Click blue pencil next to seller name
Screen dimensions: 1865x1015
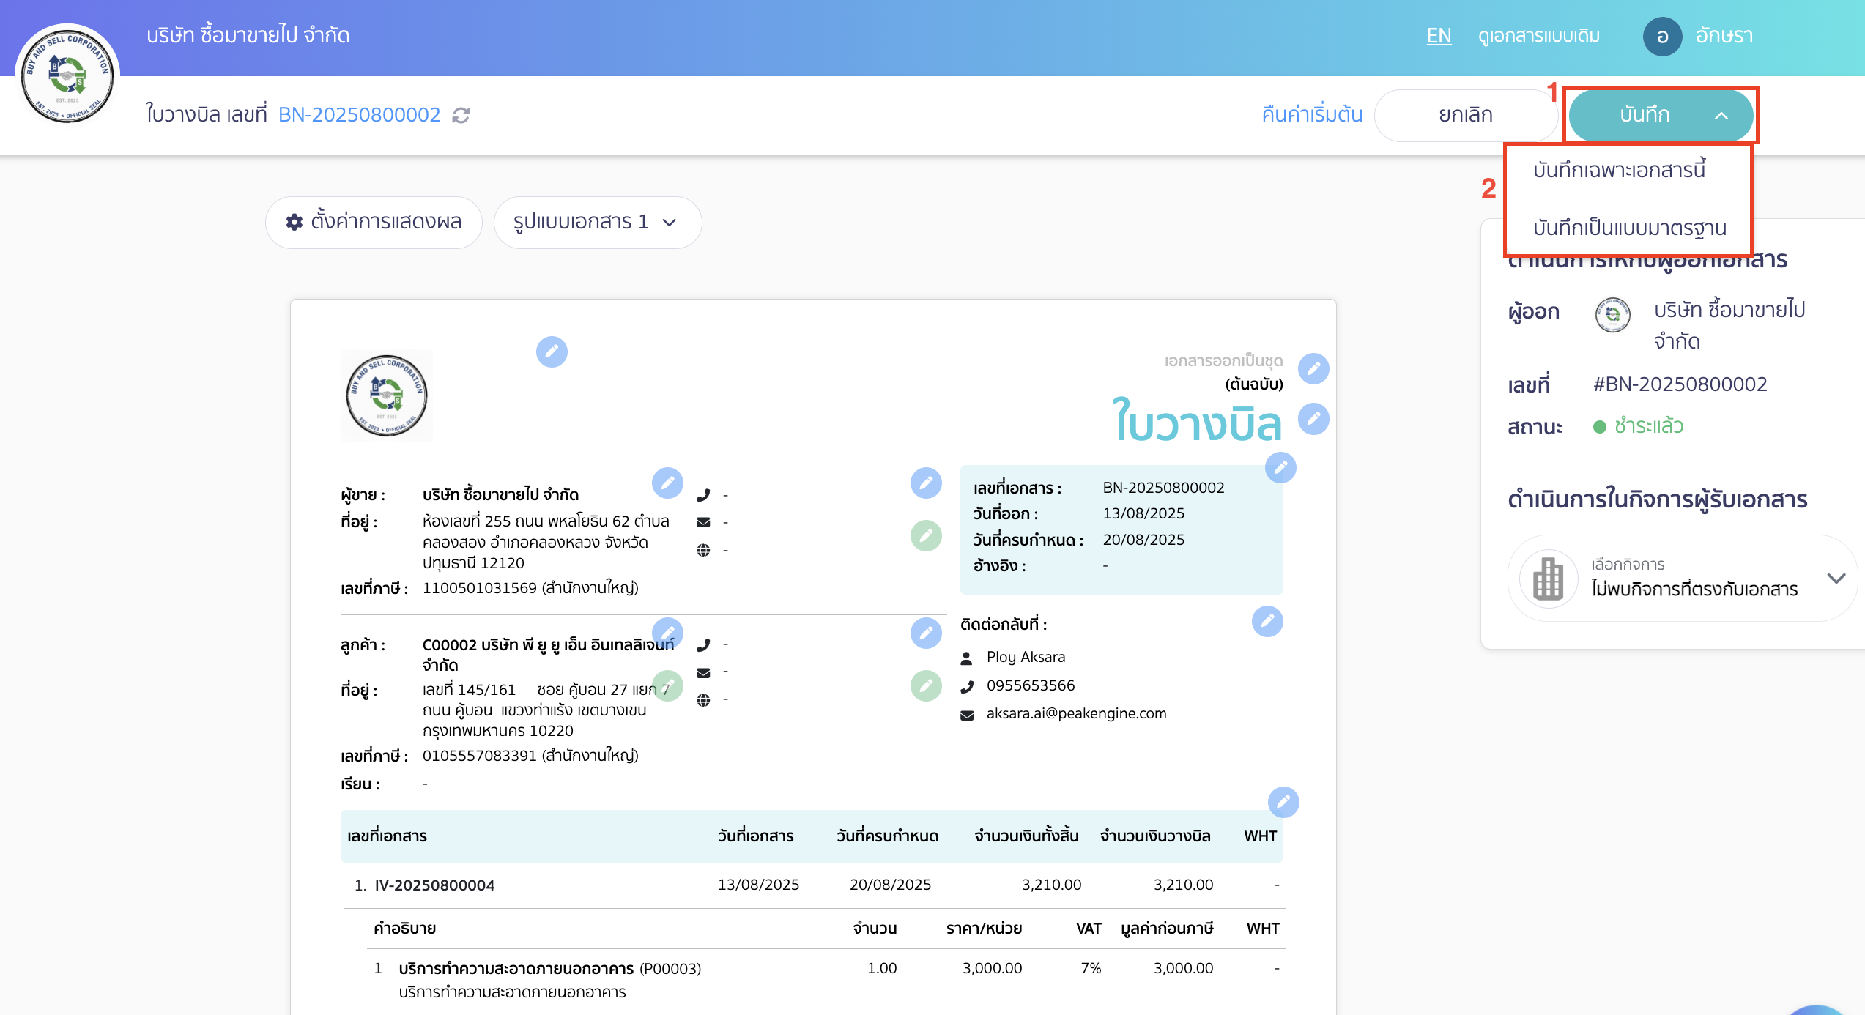[667, 483]
